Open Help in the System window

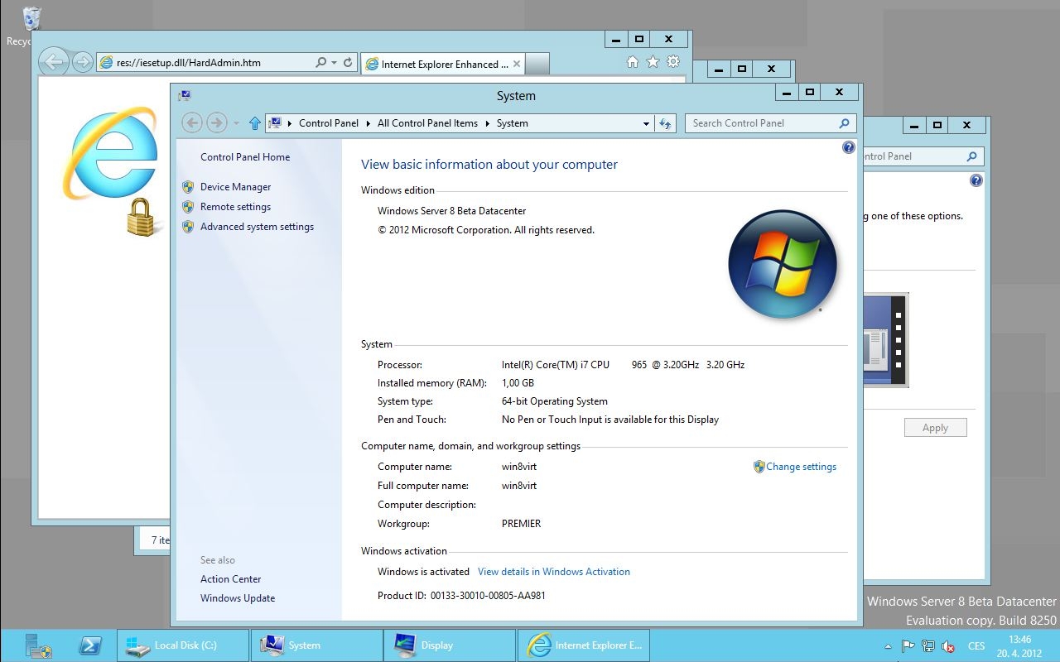click(848, 147)
